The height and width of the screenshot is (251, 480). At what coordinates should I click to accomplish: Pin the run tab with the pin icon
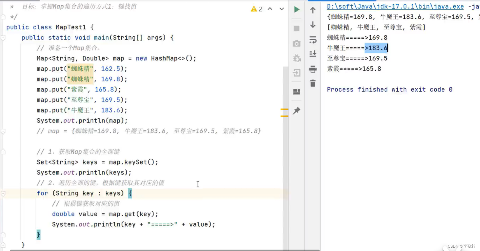pyautogui.click(x=297, y=111)
